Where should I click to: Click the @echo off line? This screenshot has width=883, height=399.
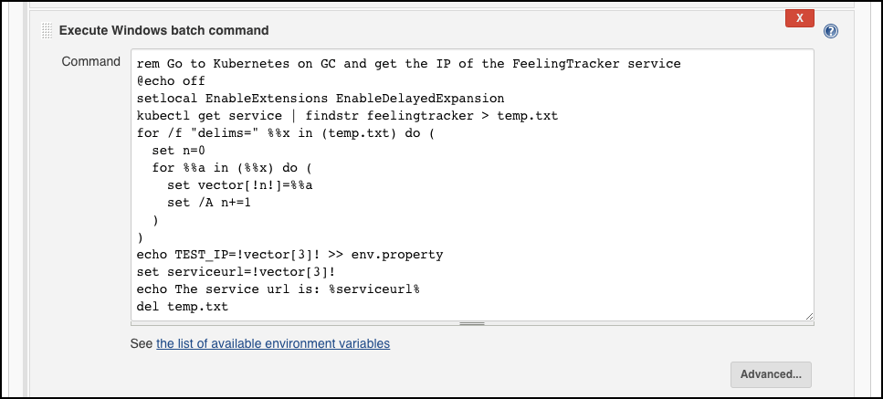(x=171, y=81)
